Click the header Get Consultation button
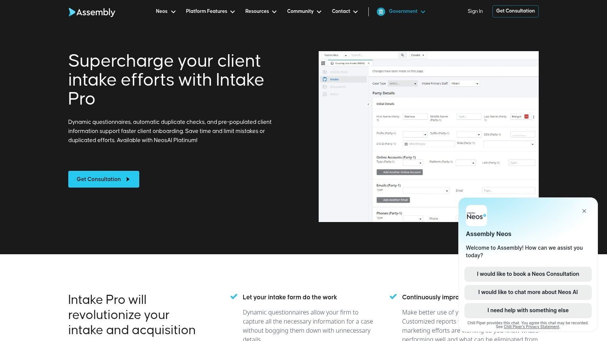 (x=515, y=11)
